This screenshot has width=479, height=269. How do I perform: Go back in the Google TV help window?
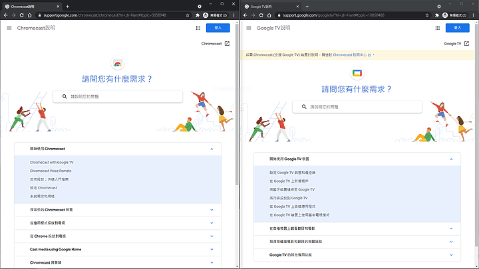coord(245,15)
